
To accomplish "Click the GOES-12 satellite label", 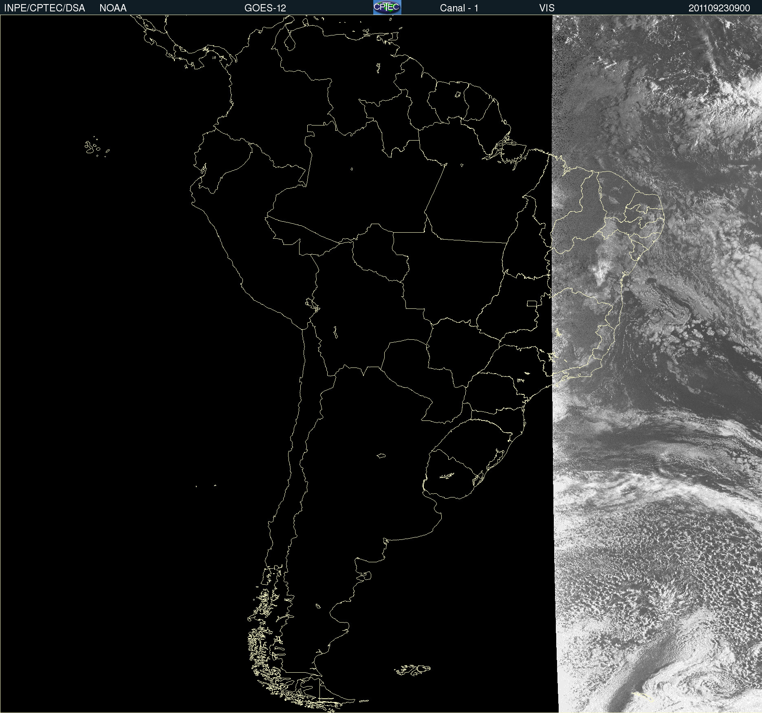I will coord(265,8).
